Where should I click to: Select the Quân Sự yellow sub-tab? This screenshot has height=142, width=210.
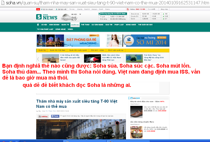click(x=42, y=50)
